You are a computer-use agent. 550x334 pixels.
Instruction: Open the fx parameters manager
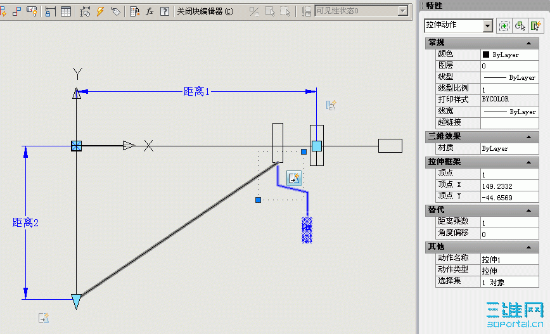click(150, 11)
